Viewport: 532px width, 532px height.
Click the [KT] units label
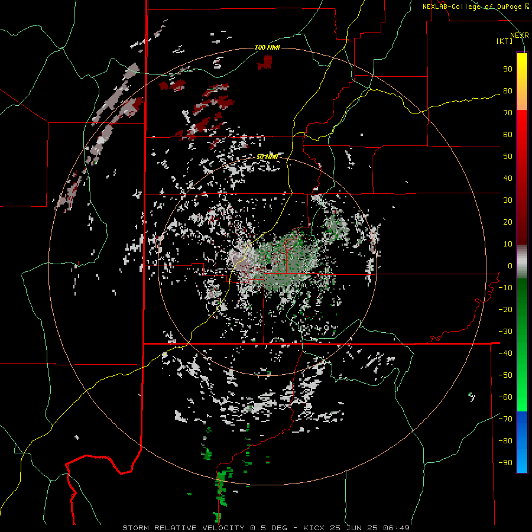(504, 41)
